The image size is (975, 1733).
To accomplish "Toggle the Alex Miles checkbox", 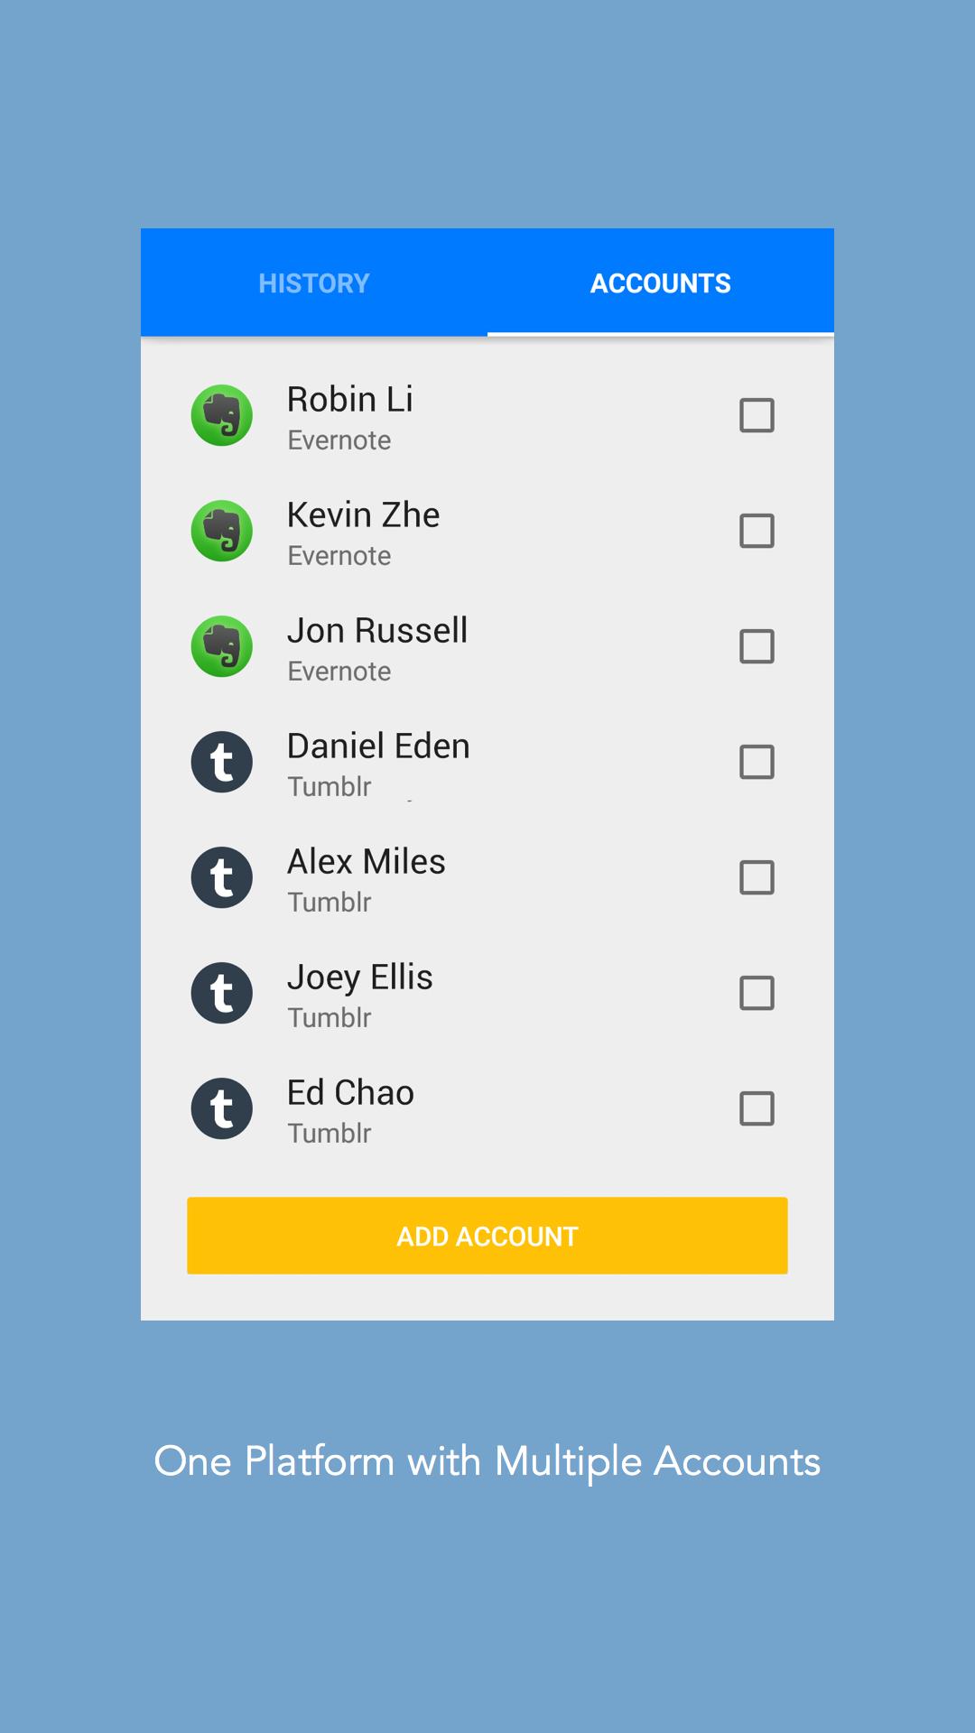I will coord(757,877).
